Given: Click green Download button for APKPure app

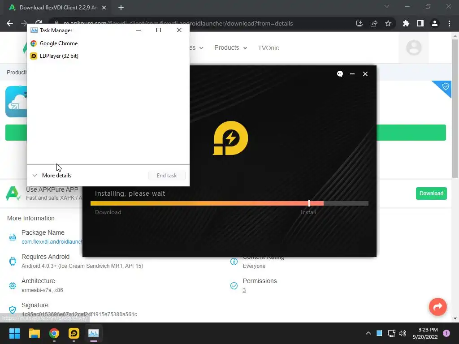Looking at the screenshot, I should pyautogui.click(x=431, y=193).
